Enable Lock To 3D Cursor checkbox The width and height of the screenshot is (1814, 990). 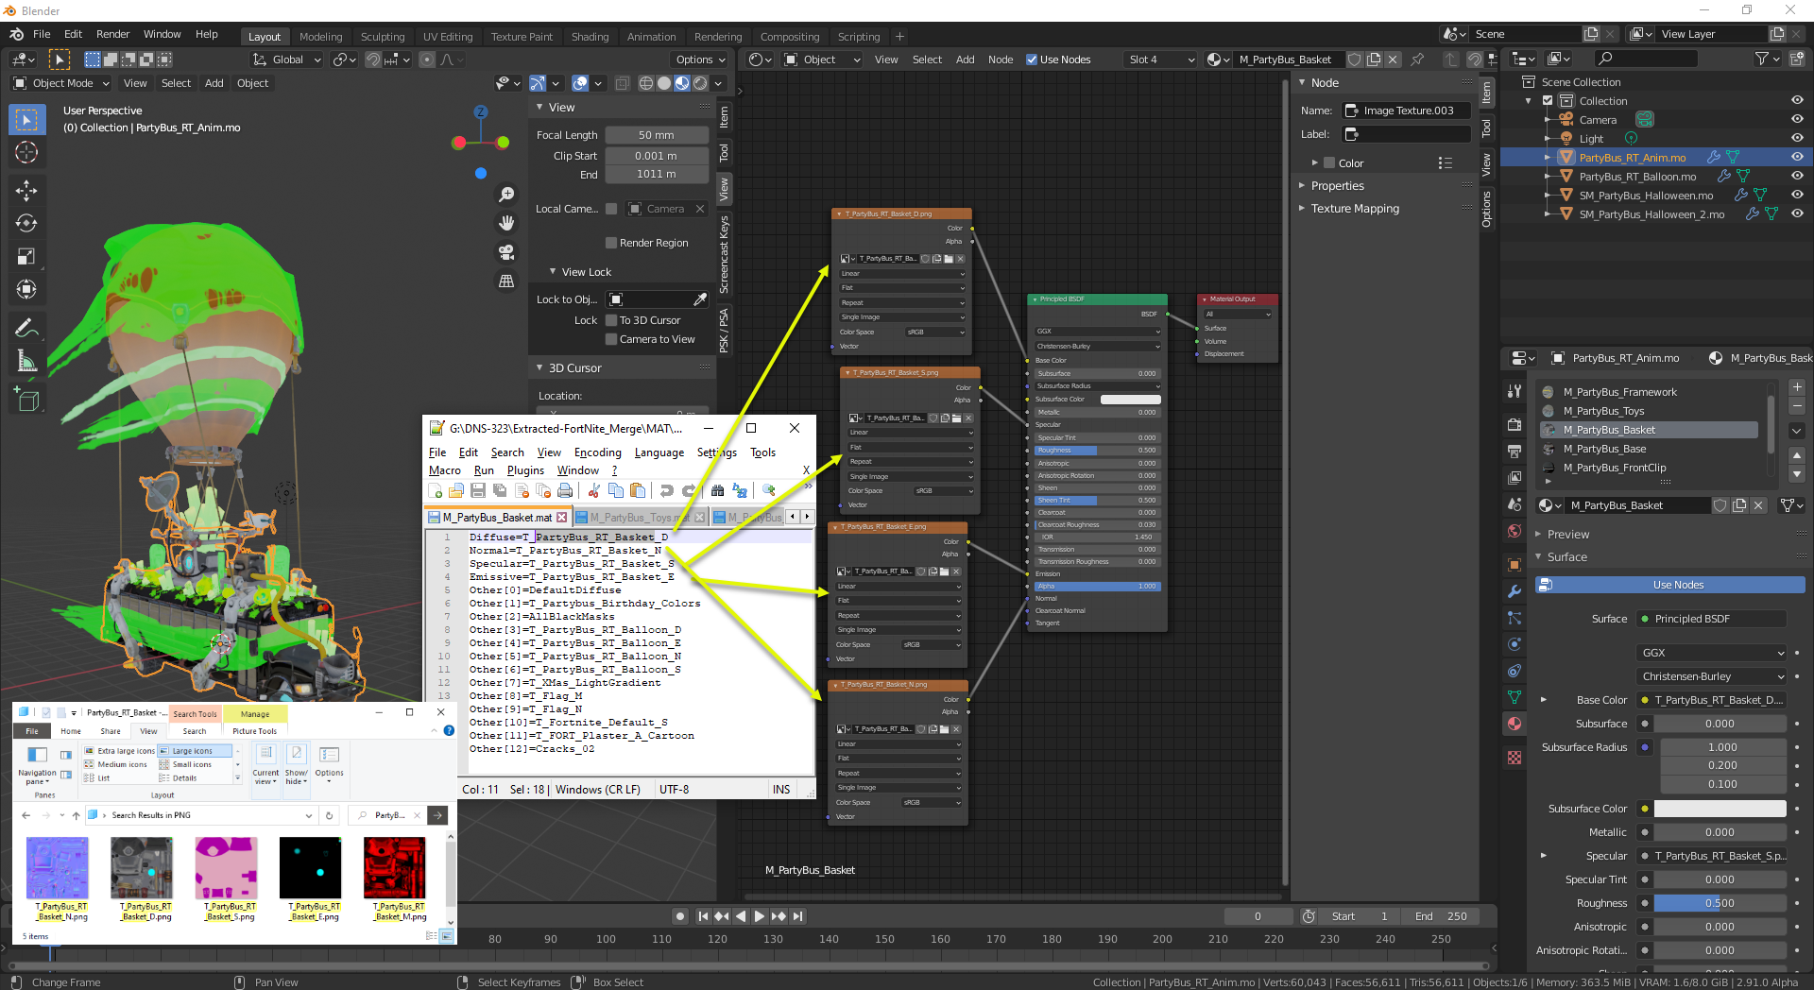[x=611, y=320]
